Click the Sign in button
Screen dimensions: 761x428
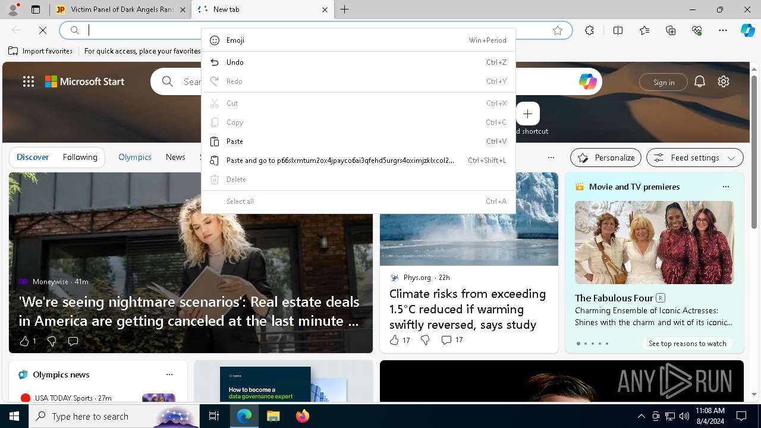pyautogui.click(x=663, y=82)
